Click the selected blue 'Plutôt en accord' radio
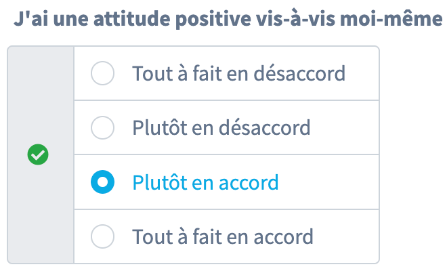Viewport: 447px width, 271px height. tap(102, 182)
